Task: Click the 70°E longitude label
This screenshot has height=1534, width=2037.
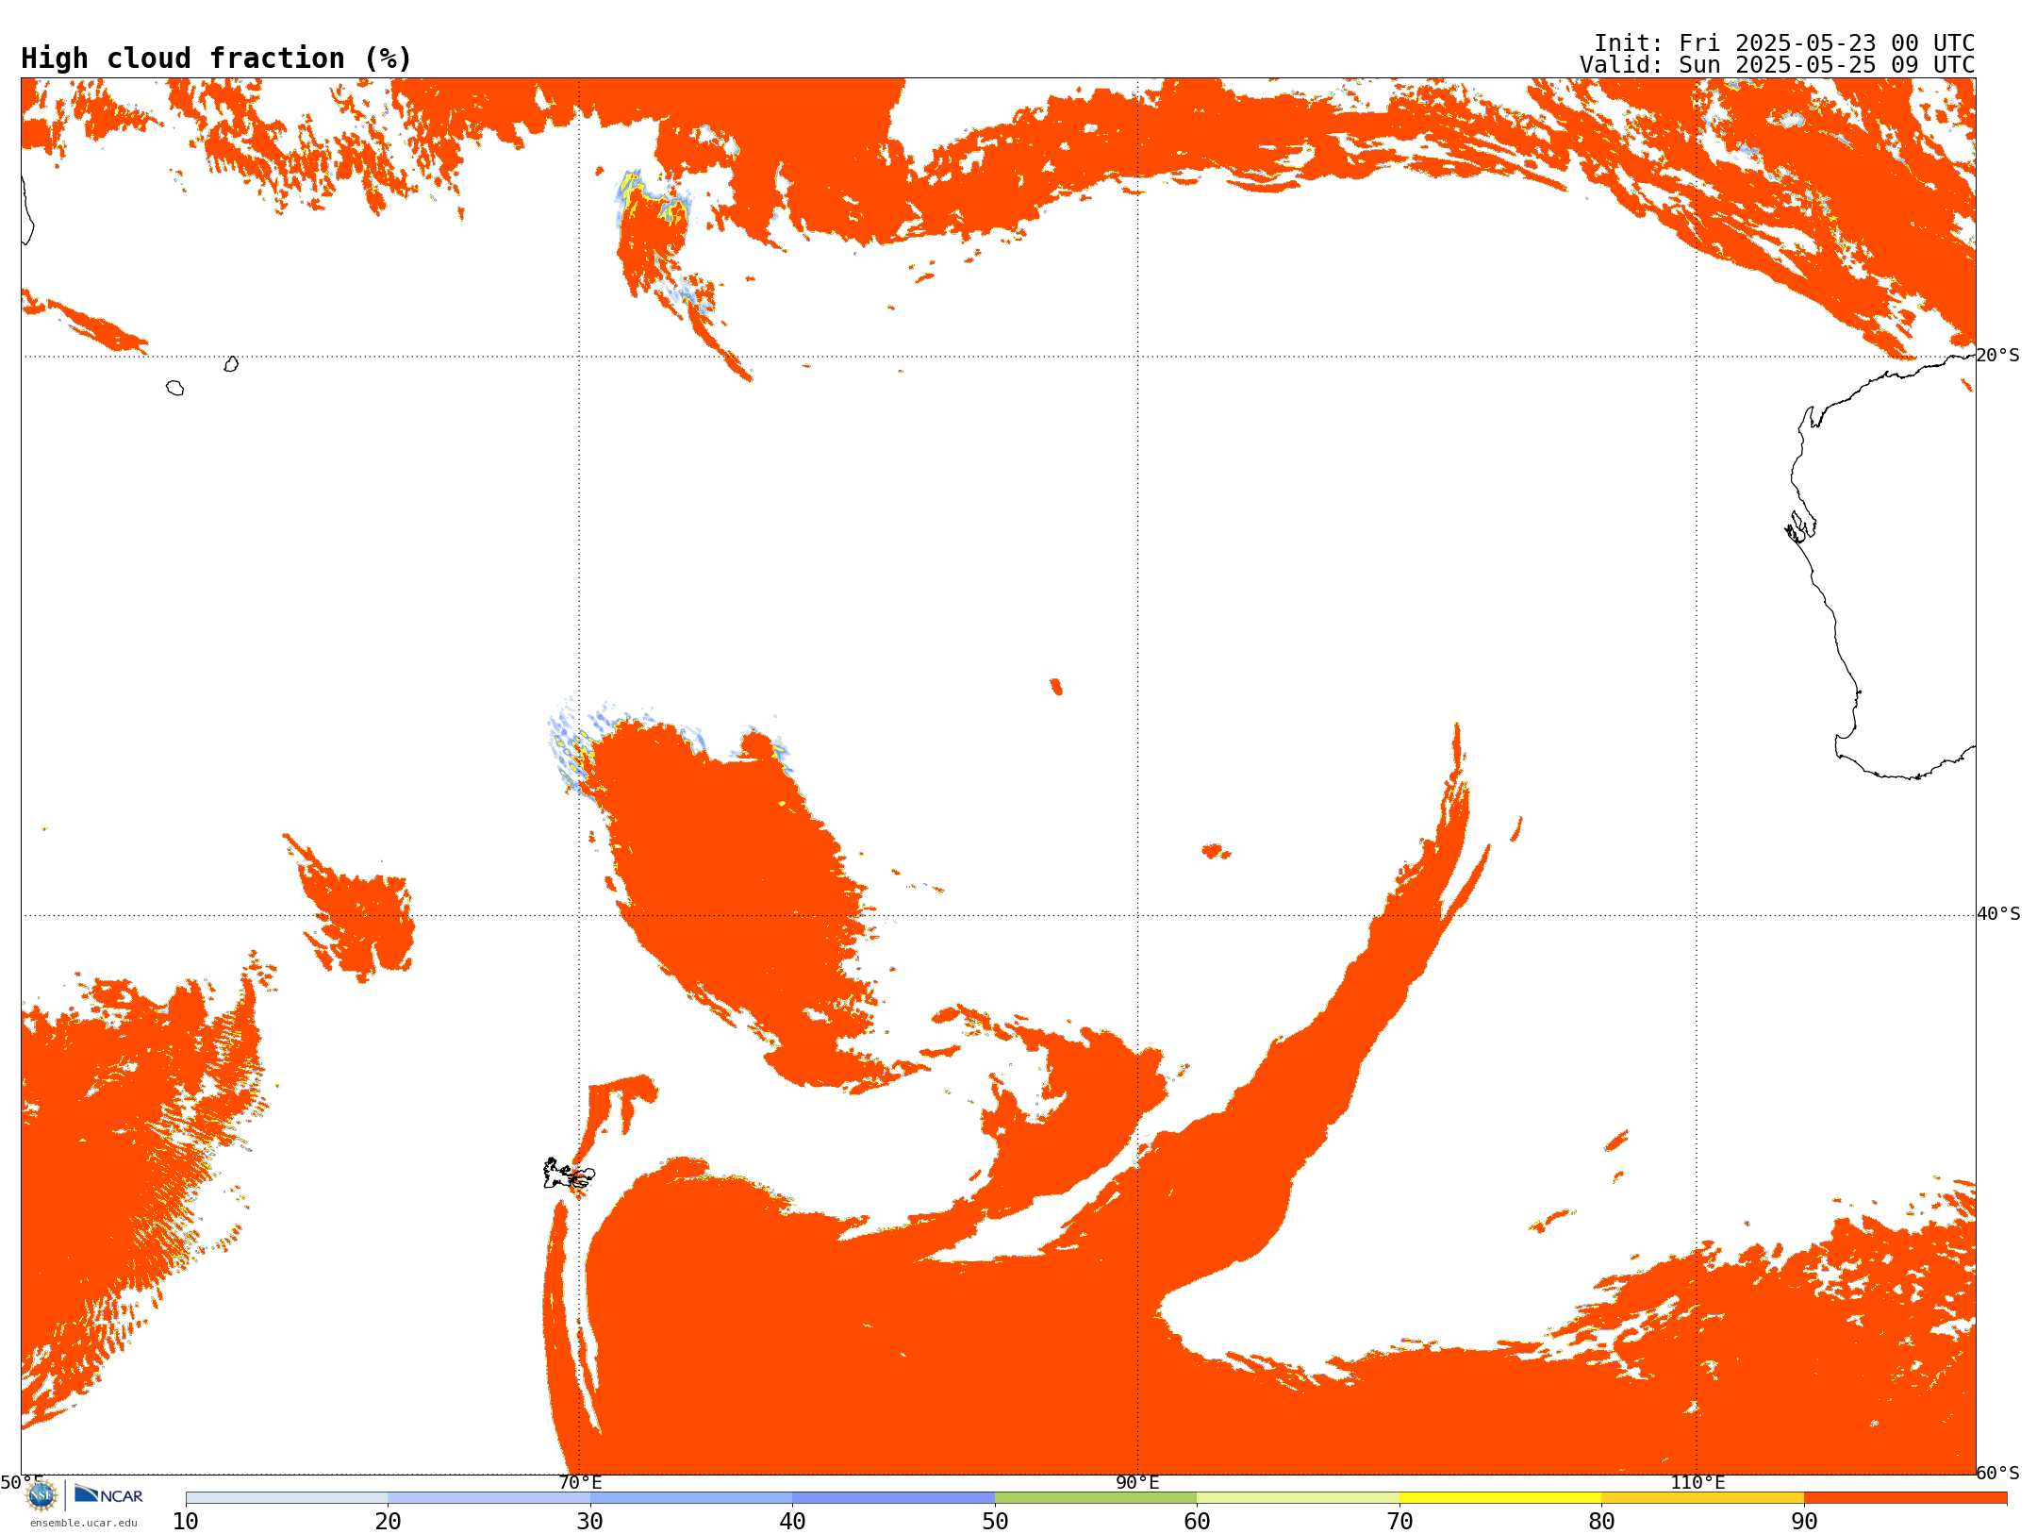Action: pyautogui.click(x=580, y=1483)
